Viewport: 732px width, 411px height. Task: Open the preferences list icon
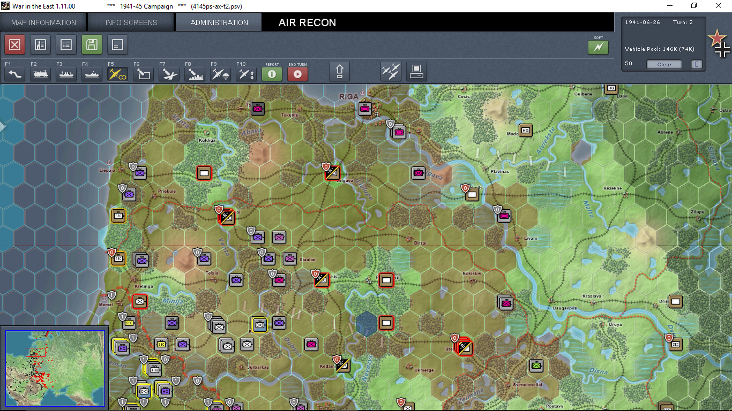(x=66, y=45)
